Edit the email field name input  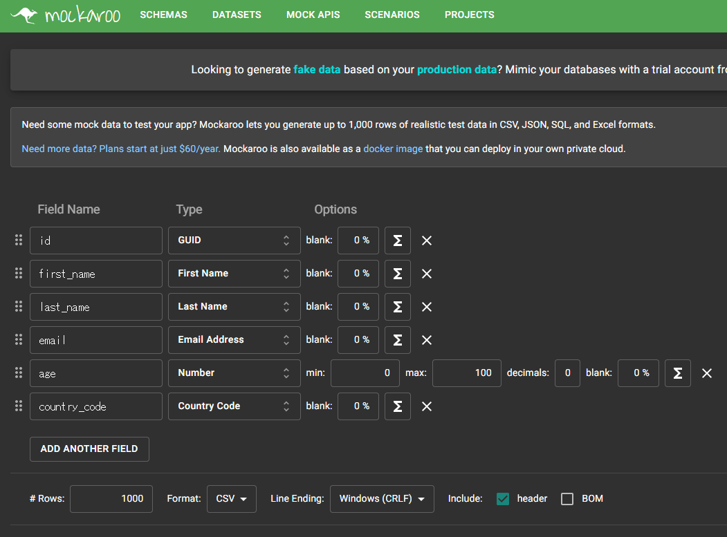tap(96, 340)
